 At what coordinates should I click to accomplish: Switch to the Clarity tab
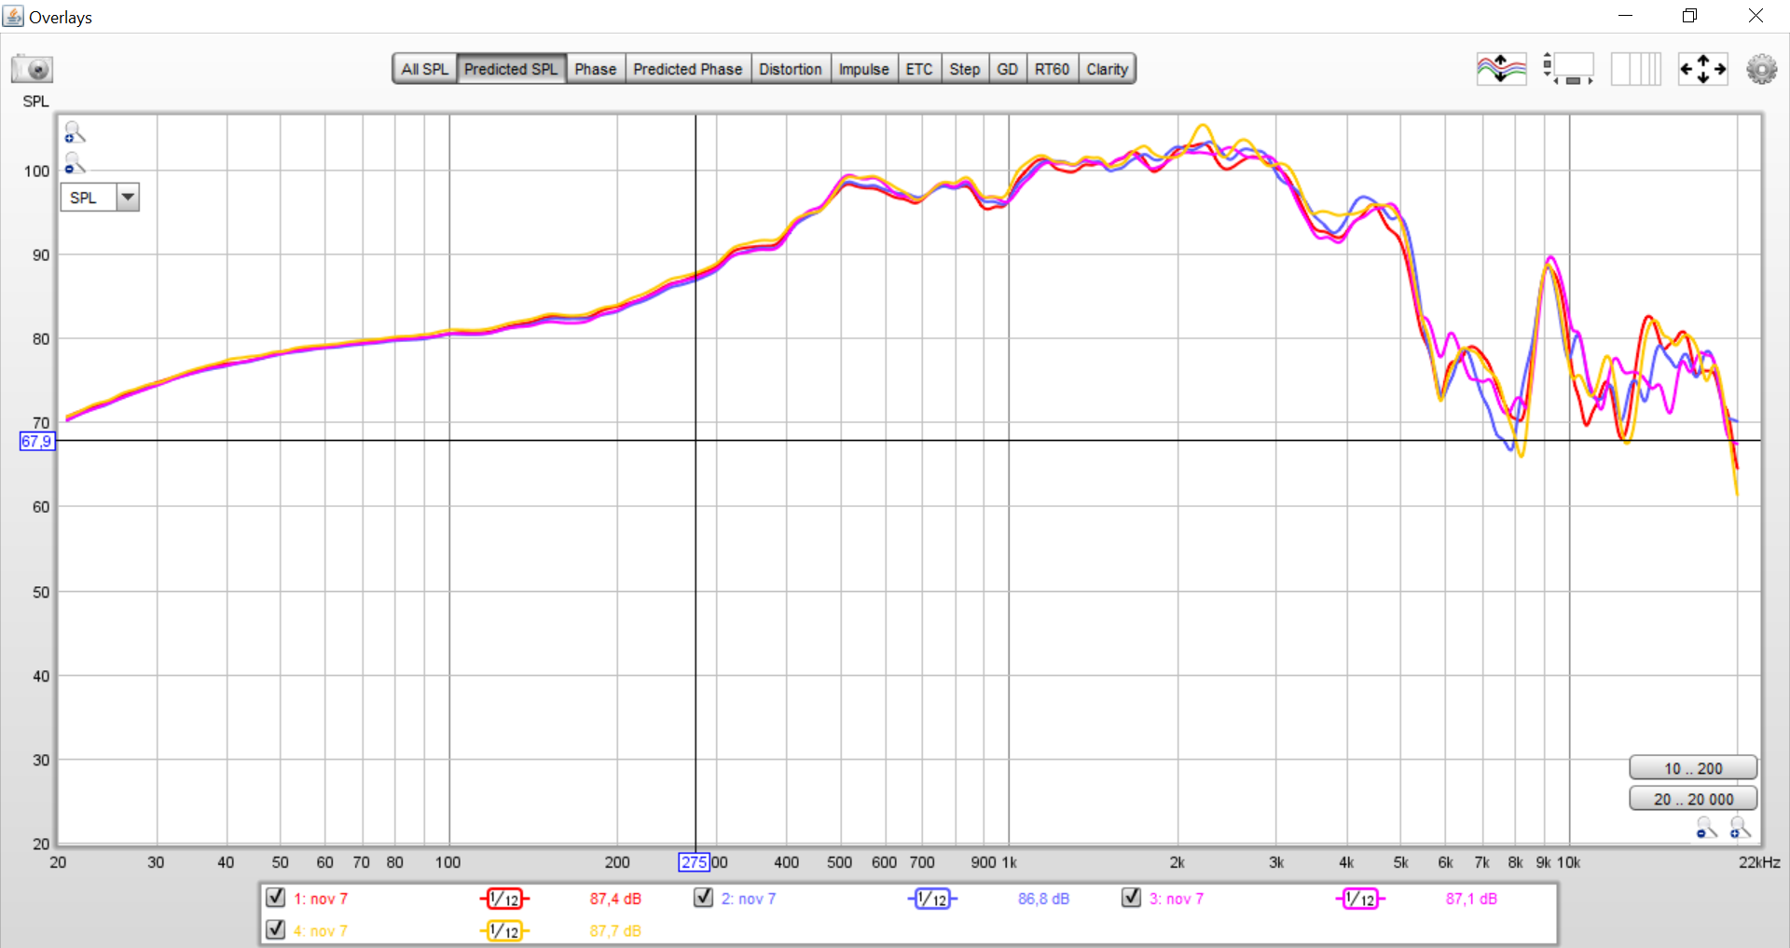[1107, 69]
